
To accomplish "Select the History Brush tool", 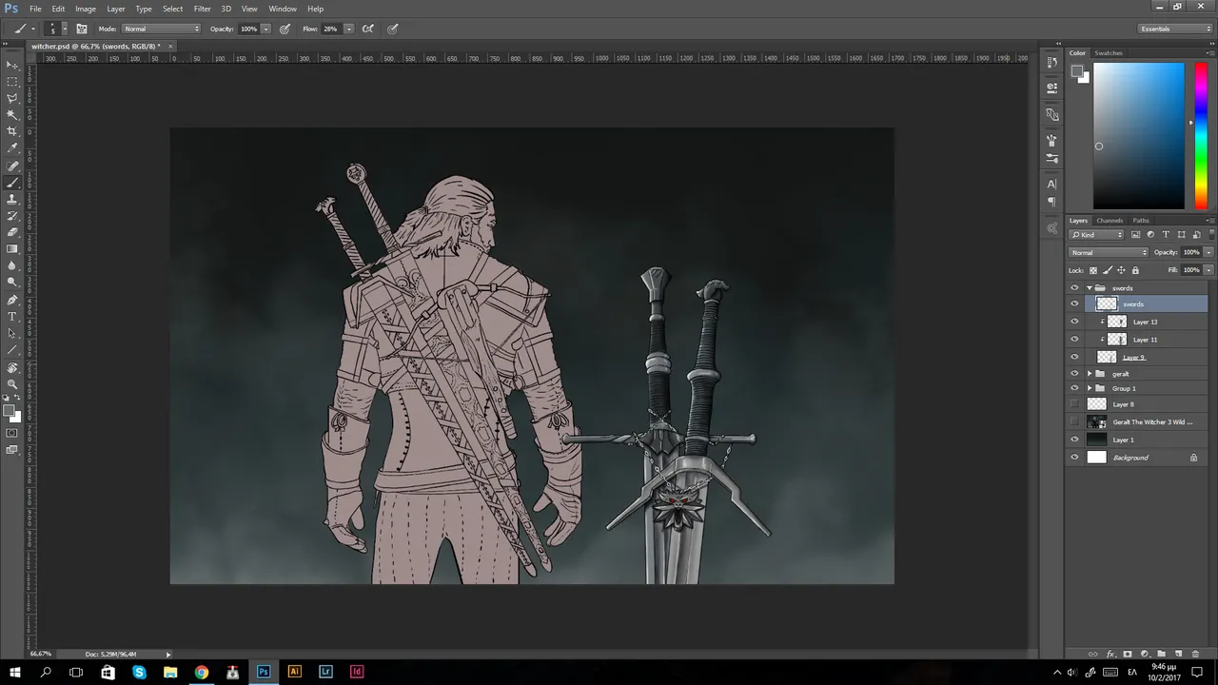I will coord(12,216).
